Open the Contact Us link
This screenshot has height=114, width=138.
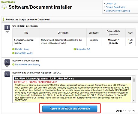[111, 4]
